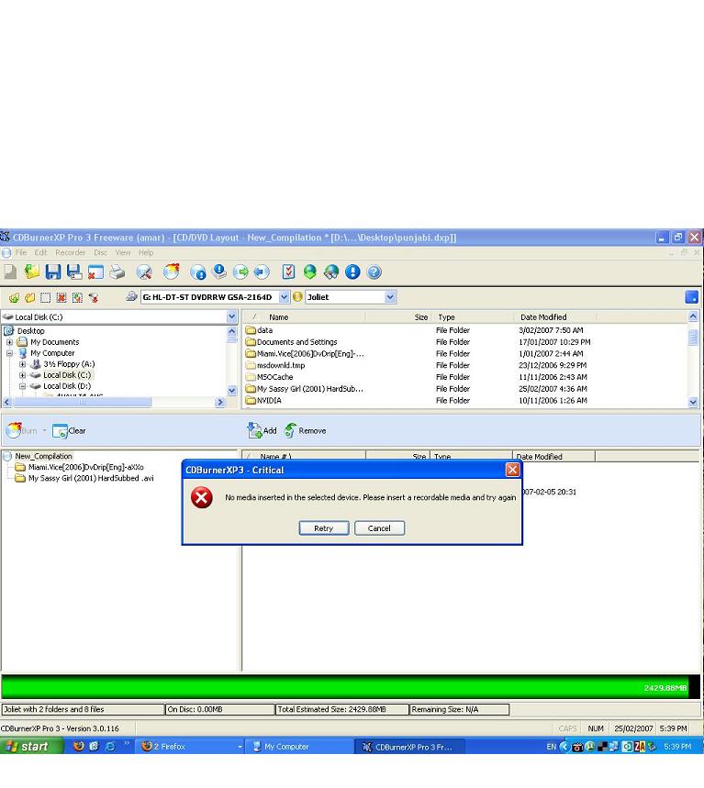Open the File menu
Screen dimensions: 704x788
[21, 252]
